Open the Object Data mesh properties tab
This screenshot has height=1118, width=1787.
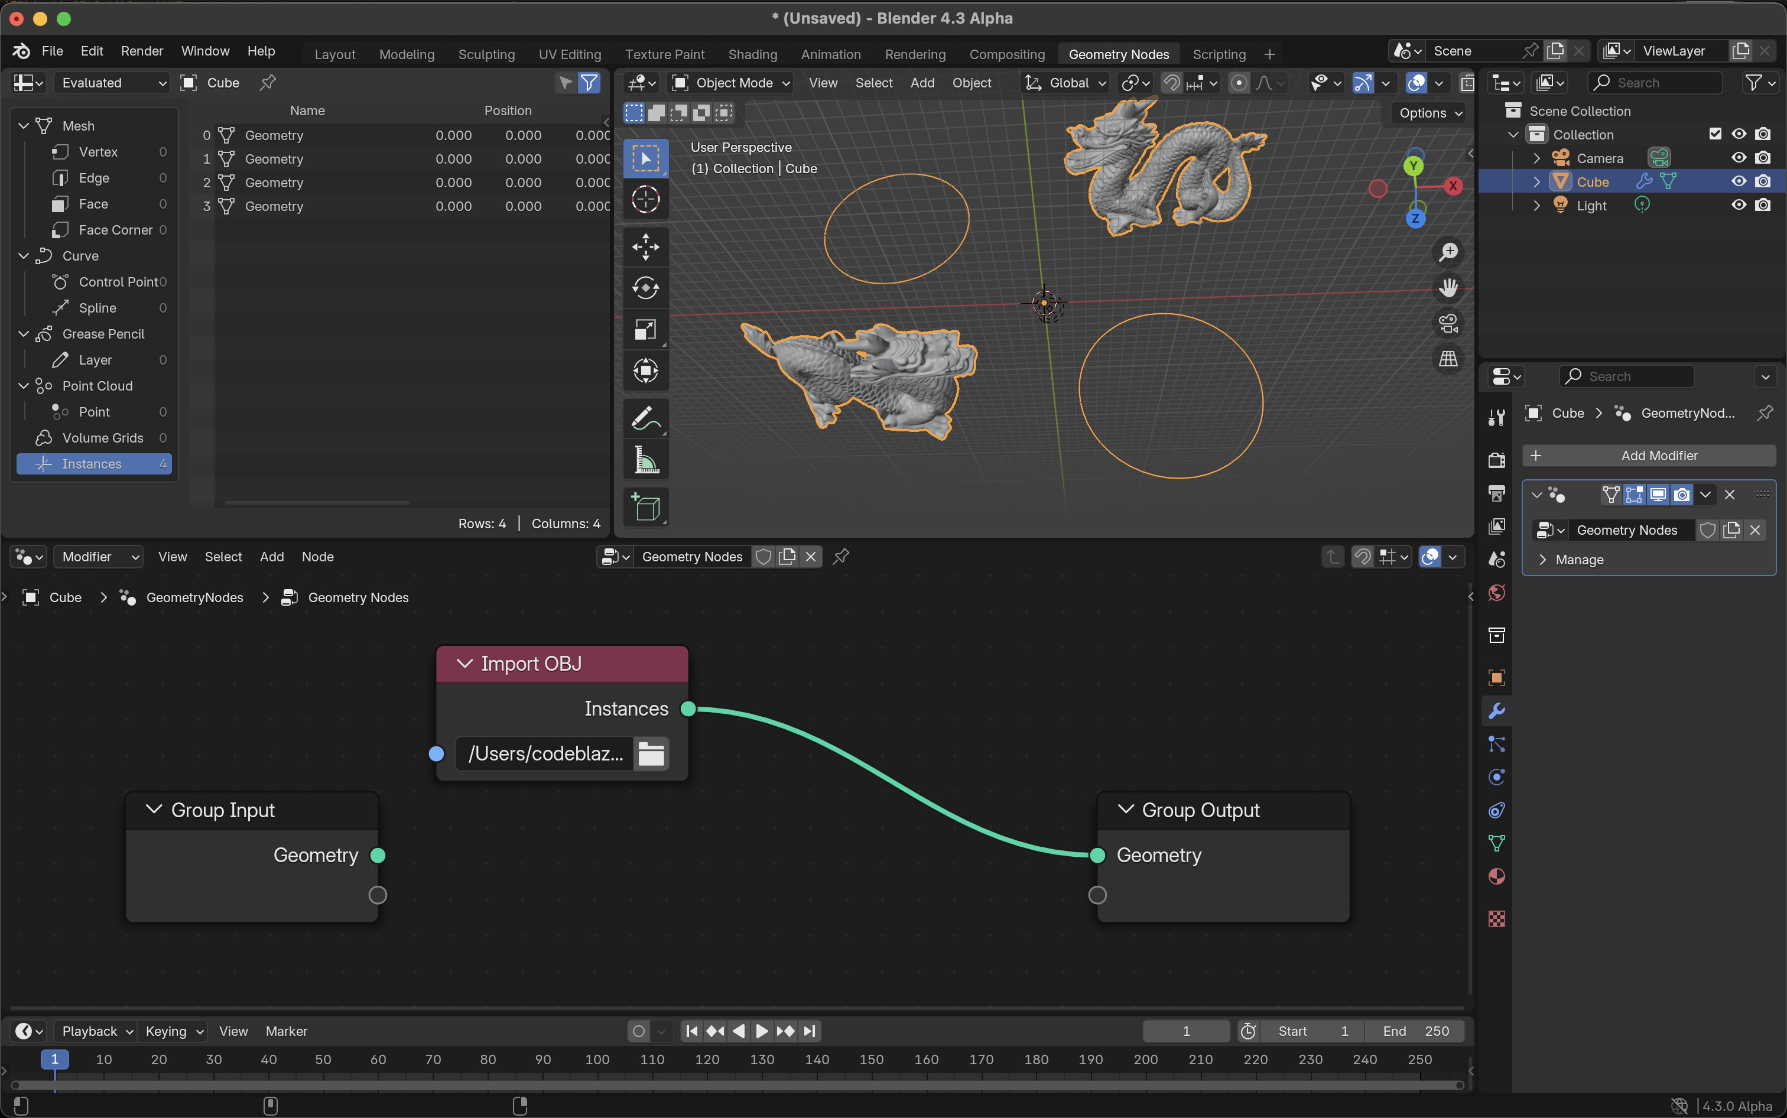tap(1496, 843)
